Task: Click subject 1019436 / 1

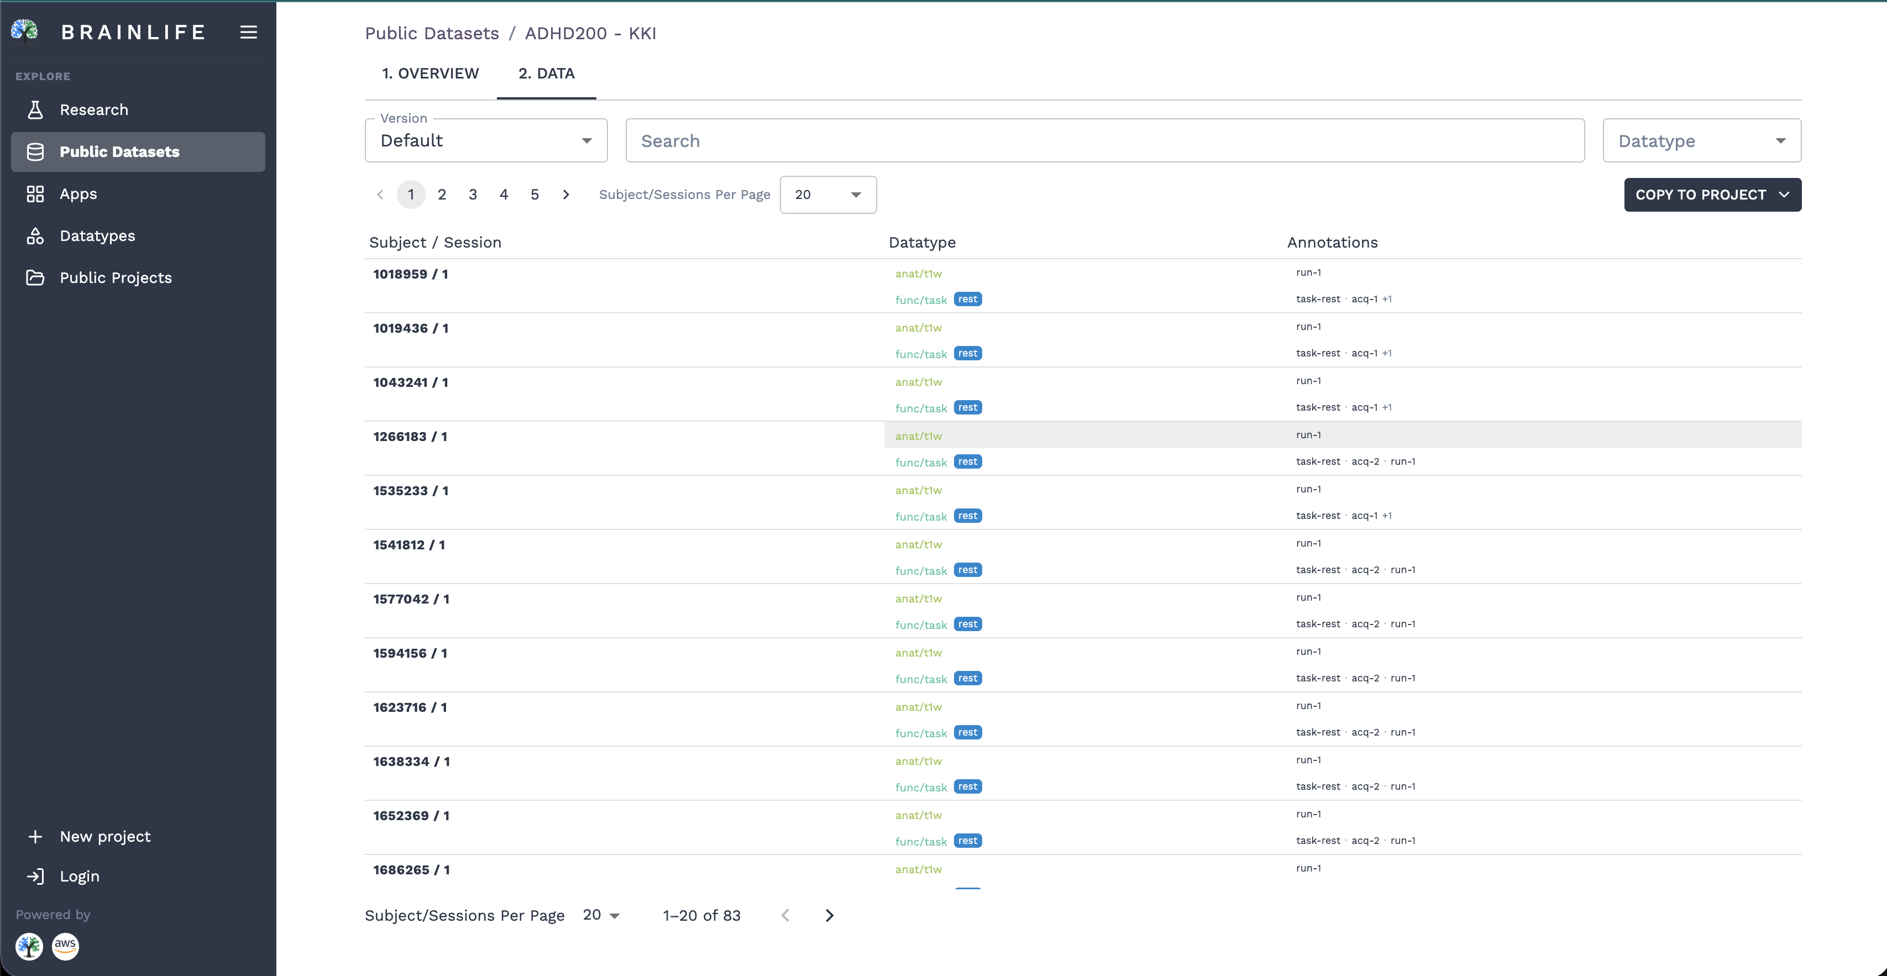Action: [x=410, y=329]
